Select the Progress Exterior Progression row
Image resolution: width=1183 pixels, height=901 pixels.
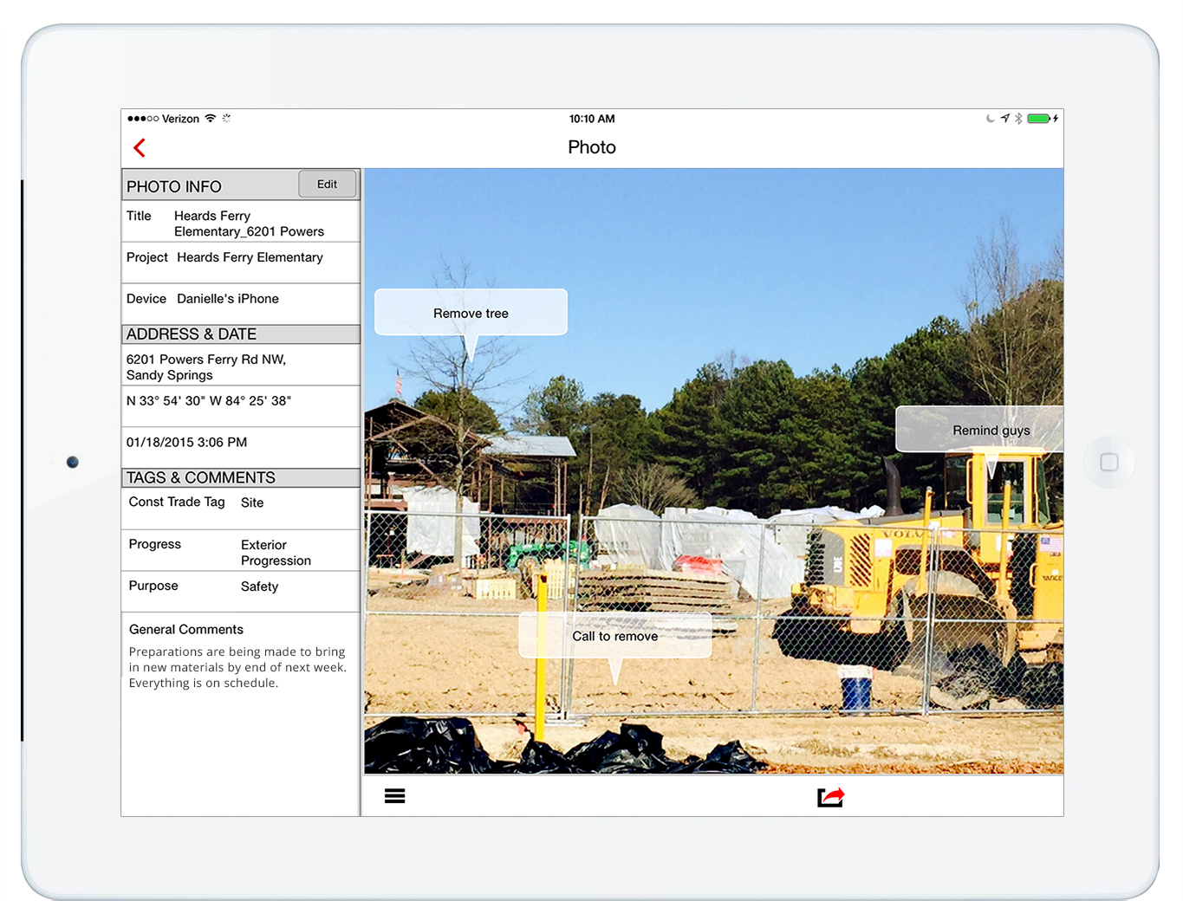(x=240, y=552)
